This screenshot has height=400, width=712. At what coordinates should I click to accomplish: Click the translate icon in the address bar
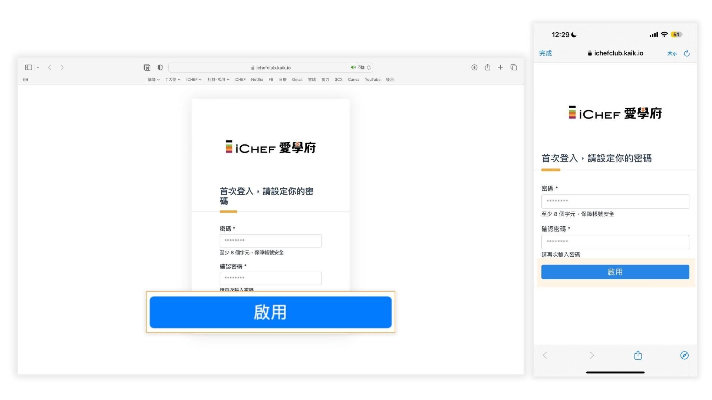pos(361,67)
